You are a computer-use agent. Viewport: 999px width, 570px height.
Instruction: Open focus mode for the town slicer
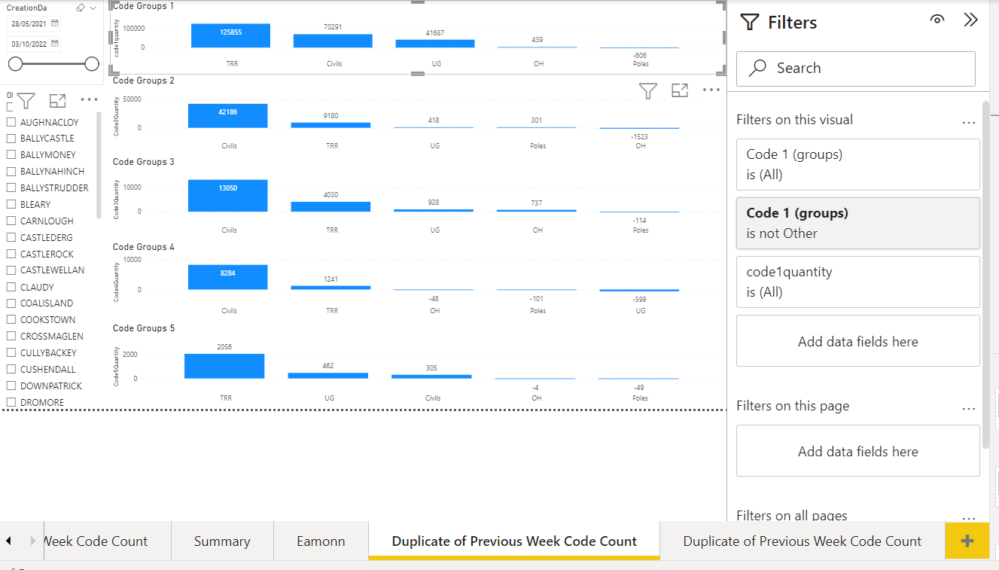coord(57,101)
